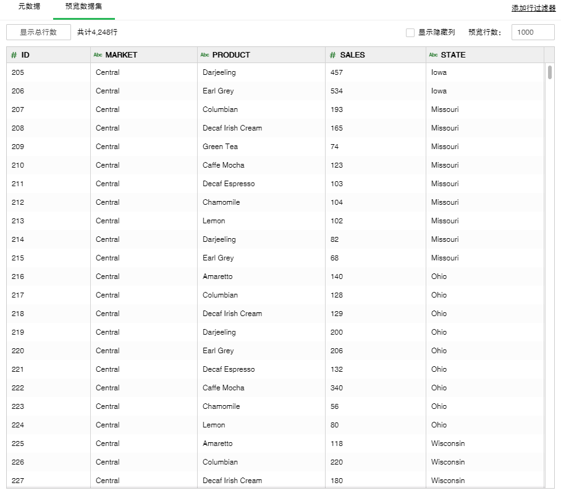The image size is (561, 493).
Task: Click the Abc type icon beside MARKET
Action: point(98,55)
